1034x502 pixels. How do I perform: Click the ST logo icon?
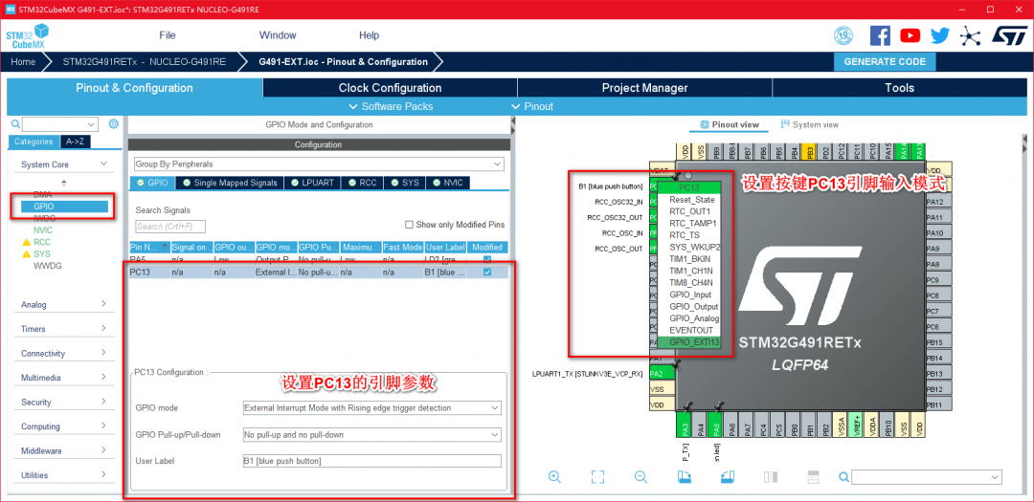click(1009, 35)
